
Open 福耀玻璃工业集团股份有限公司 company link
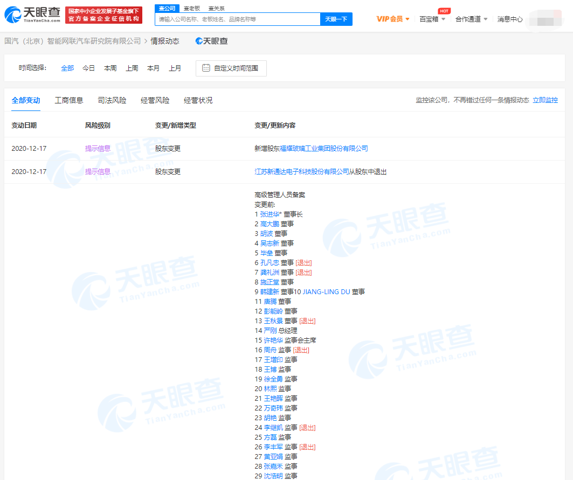[324, 148]
